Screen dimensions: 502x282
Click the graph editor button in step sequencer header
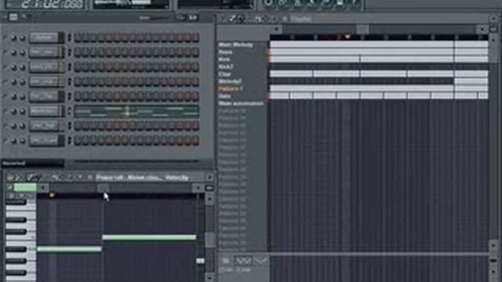point(193,18)
